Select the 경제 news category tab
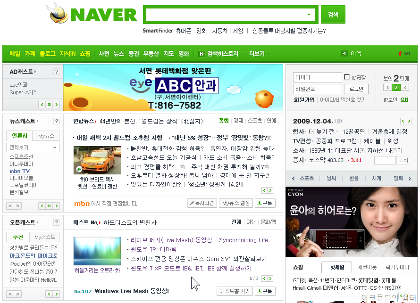The height and width of the screenshot is (303, 420). click(238, 121)
